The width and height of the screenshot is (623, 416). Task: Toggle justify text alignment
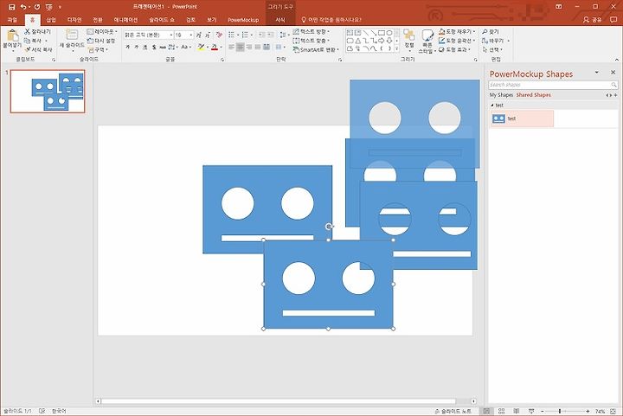coord(258,47)
